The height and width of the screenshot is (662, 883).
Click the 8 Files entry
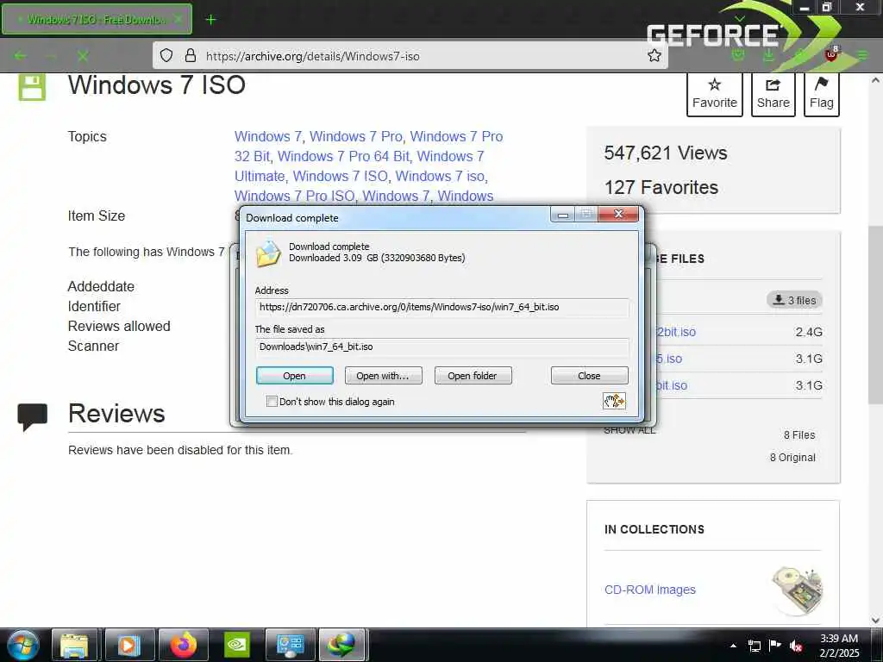(x=799, y=435)
